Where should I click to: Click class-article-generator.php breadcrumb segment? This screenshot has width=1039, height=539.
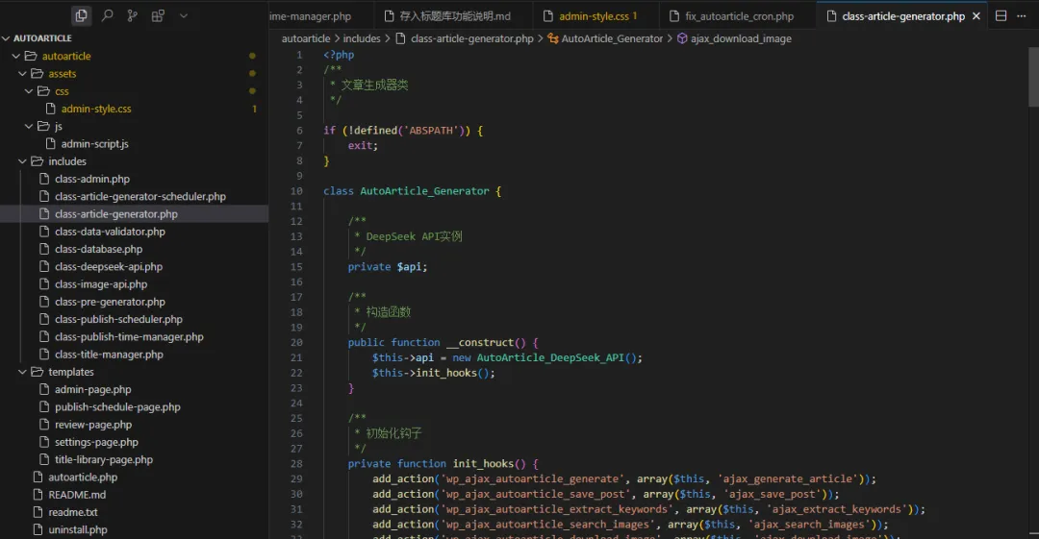pos(471,38)
